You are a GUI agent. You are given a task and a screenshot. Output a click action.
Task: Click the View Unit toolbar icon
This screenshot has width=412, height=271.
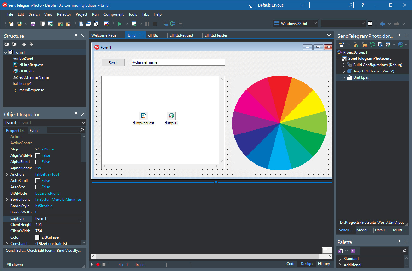click(x=81, y=24)
